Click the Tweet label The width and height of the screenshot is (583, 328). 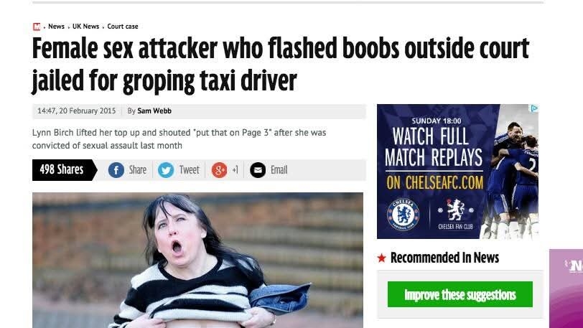190,170
